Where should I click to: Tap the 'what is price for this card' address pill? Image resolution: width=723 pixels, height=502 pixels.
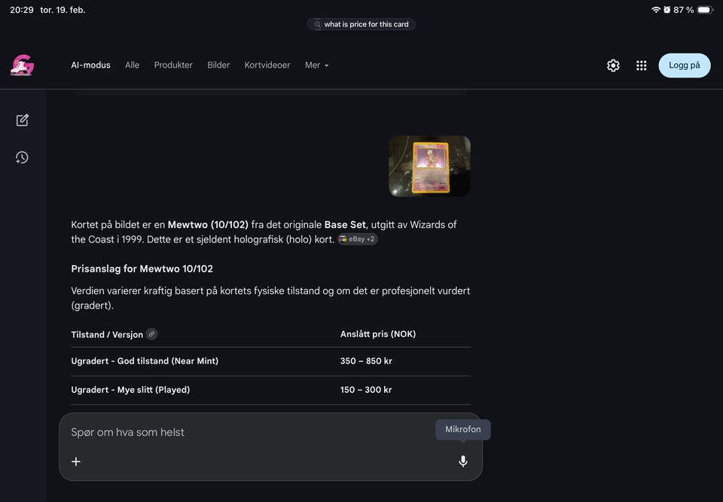point(361,24)
